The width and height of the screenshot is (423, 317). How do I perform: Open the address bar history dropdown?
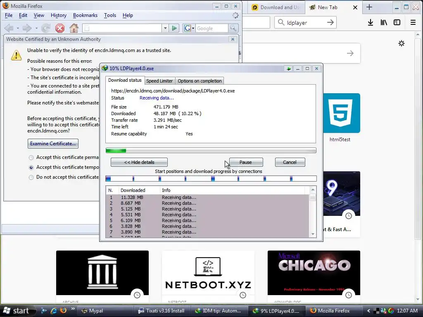pos(165,28)
